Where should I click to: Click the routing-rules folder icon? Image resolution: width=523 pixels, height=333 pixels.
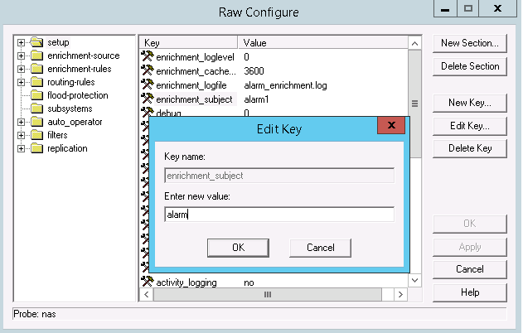pos(36,82)
